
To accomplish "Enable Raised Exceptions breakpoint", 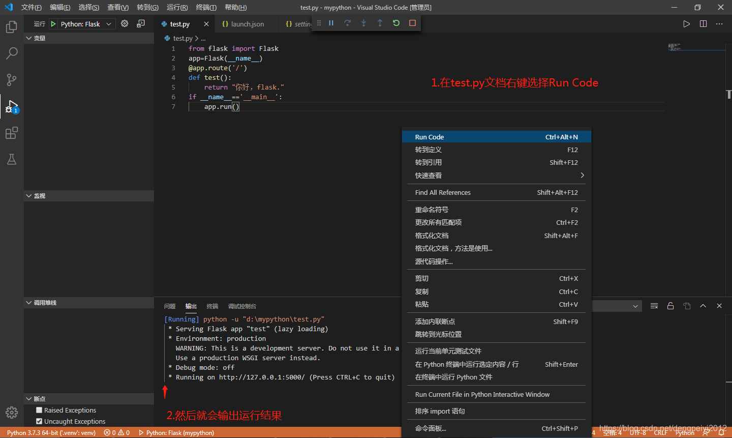I will coord(39,410).
